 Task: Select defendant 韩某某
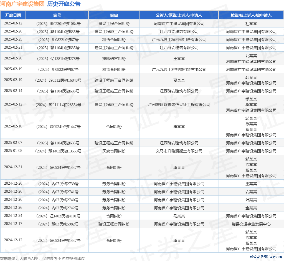(251, 77)
